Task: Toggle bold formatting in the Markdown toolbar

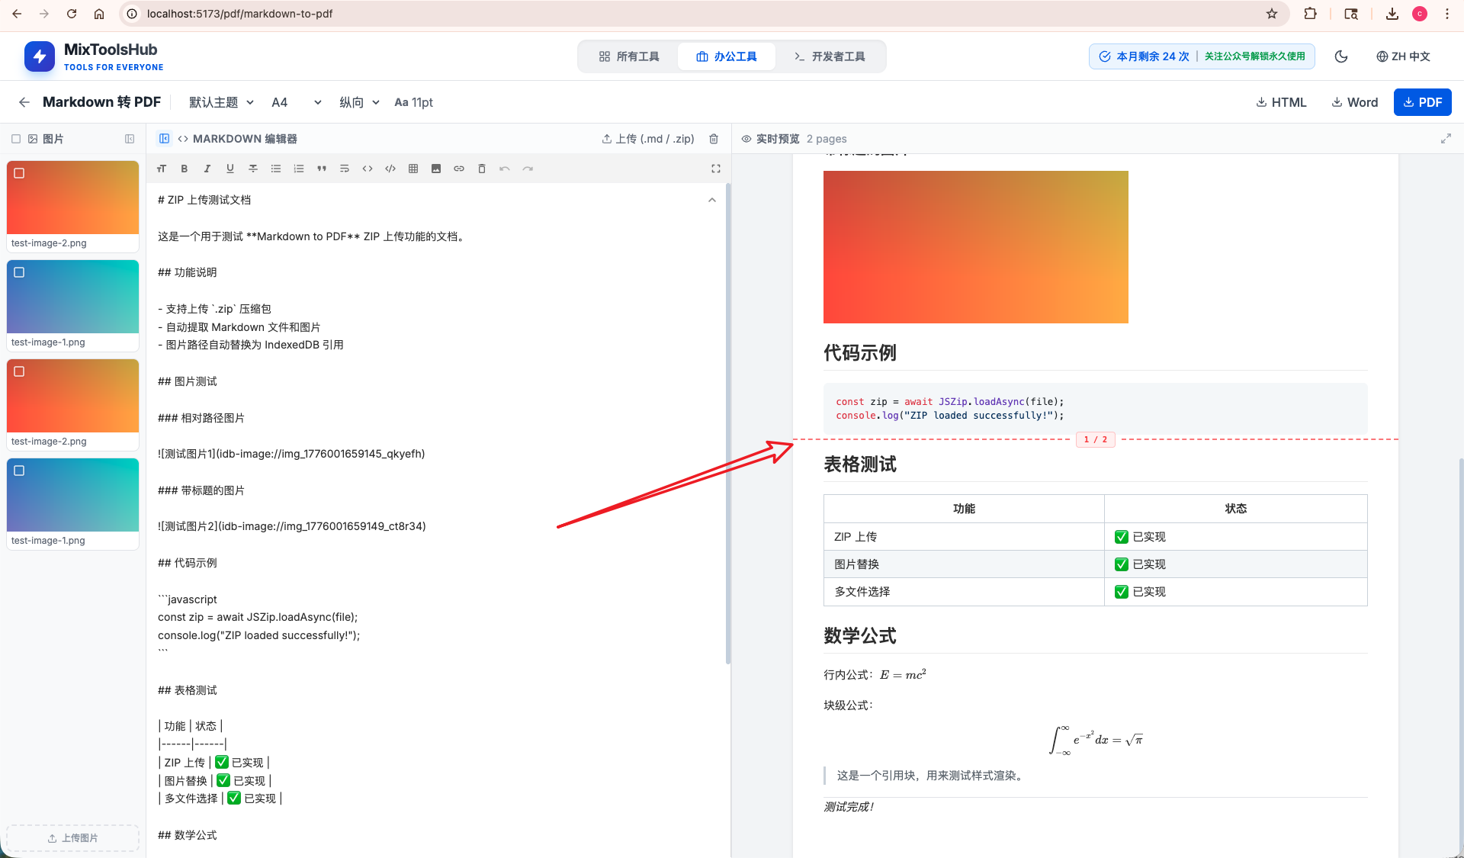Action: coord(184,169)
